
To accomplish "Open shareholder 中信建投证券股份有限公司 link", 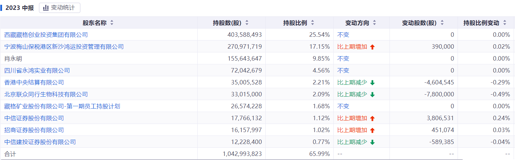I will point(40,142).
